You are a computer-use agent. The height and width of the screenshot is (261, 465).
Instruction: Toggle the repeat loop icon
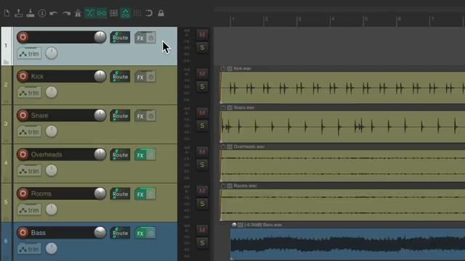[149, 13]
